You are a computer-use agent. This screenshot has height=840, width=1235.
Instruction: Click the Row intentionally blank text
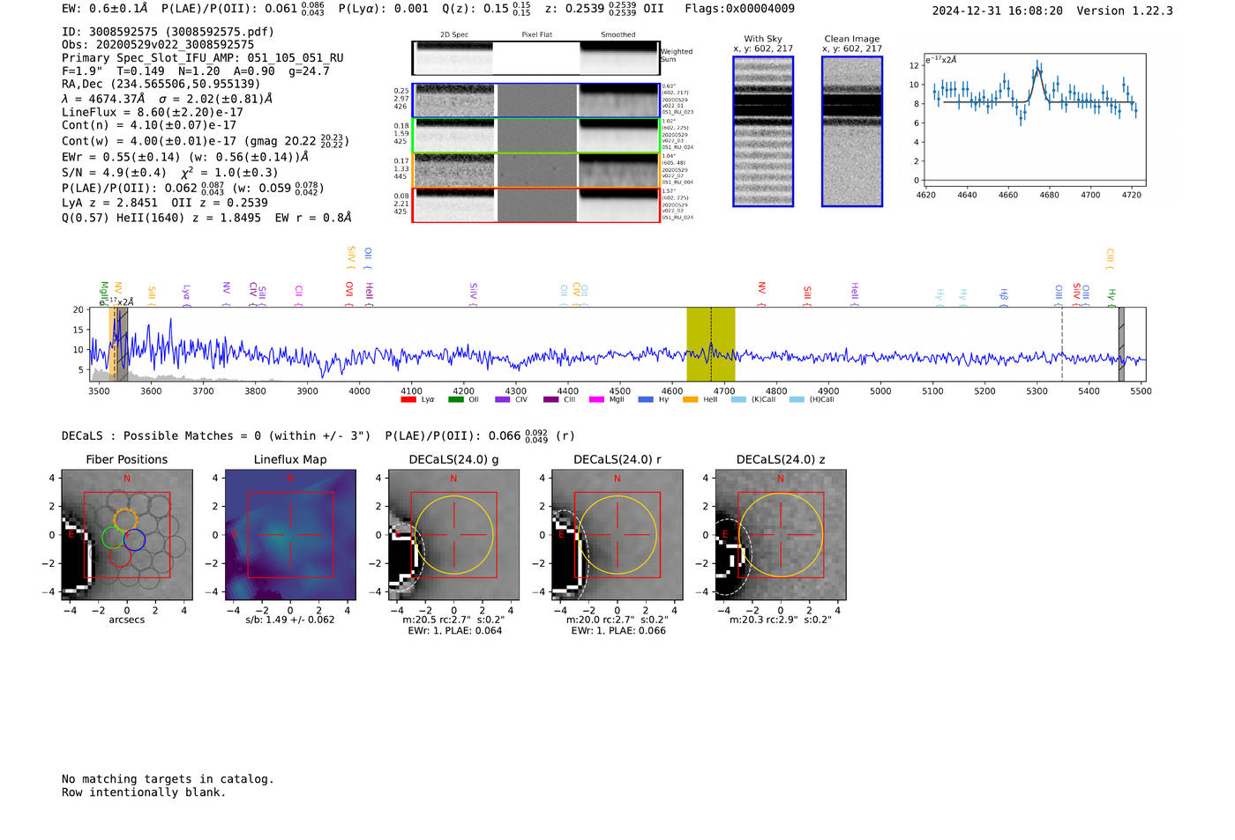(x=144, y=792)
